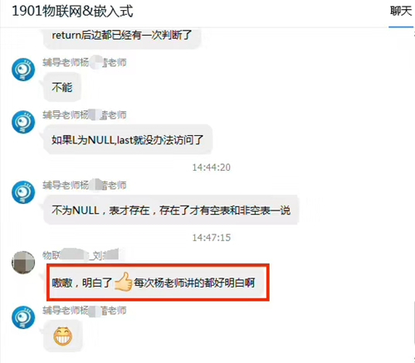Select the red-outlined 嗷嗷，明白了 message

pos(158,283)
